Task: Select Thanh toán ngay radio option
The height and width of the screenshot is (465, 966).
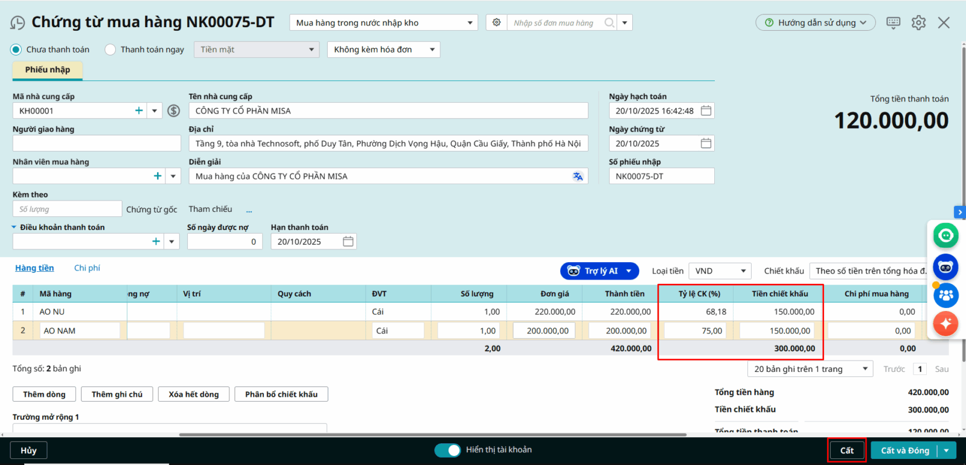Action: 110,50
